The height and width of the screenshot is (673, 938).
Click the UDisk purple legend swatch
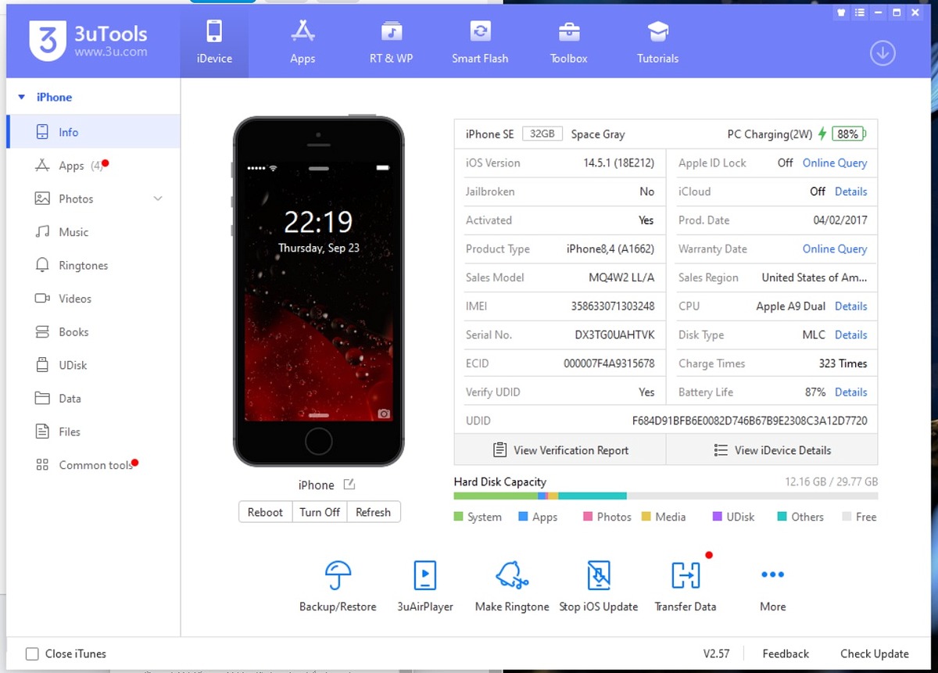pos(718,517)
